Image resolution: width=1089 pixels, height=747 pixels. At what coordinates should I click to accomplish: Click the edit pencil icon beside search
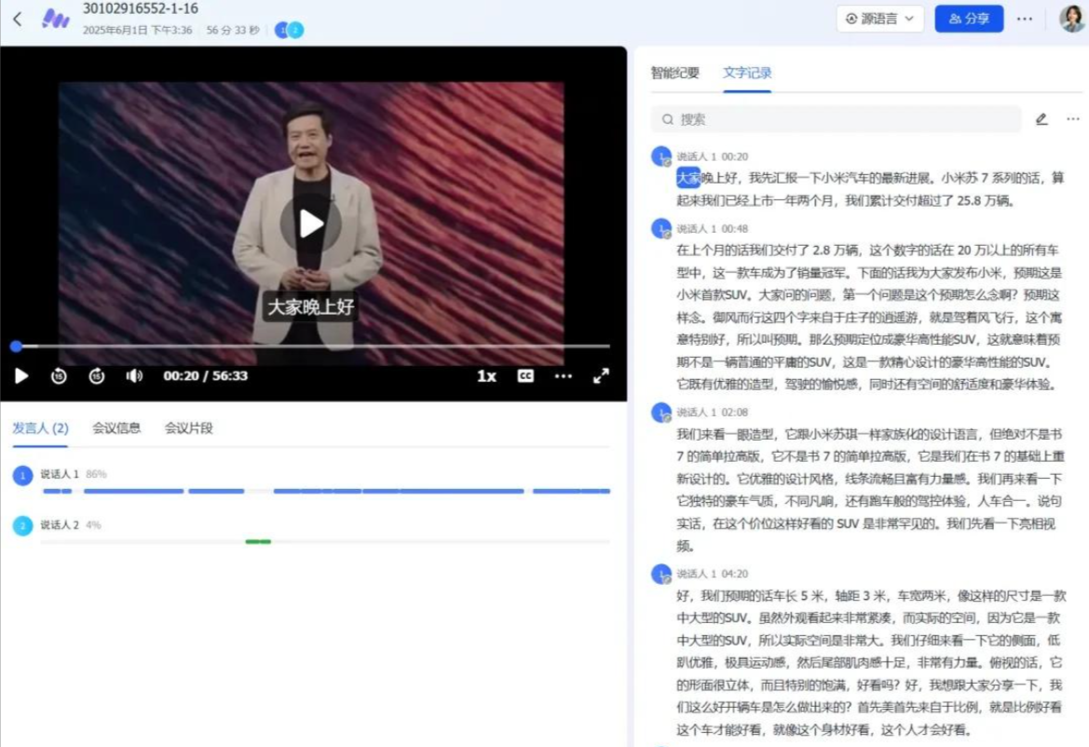[x=1041, y=119]
